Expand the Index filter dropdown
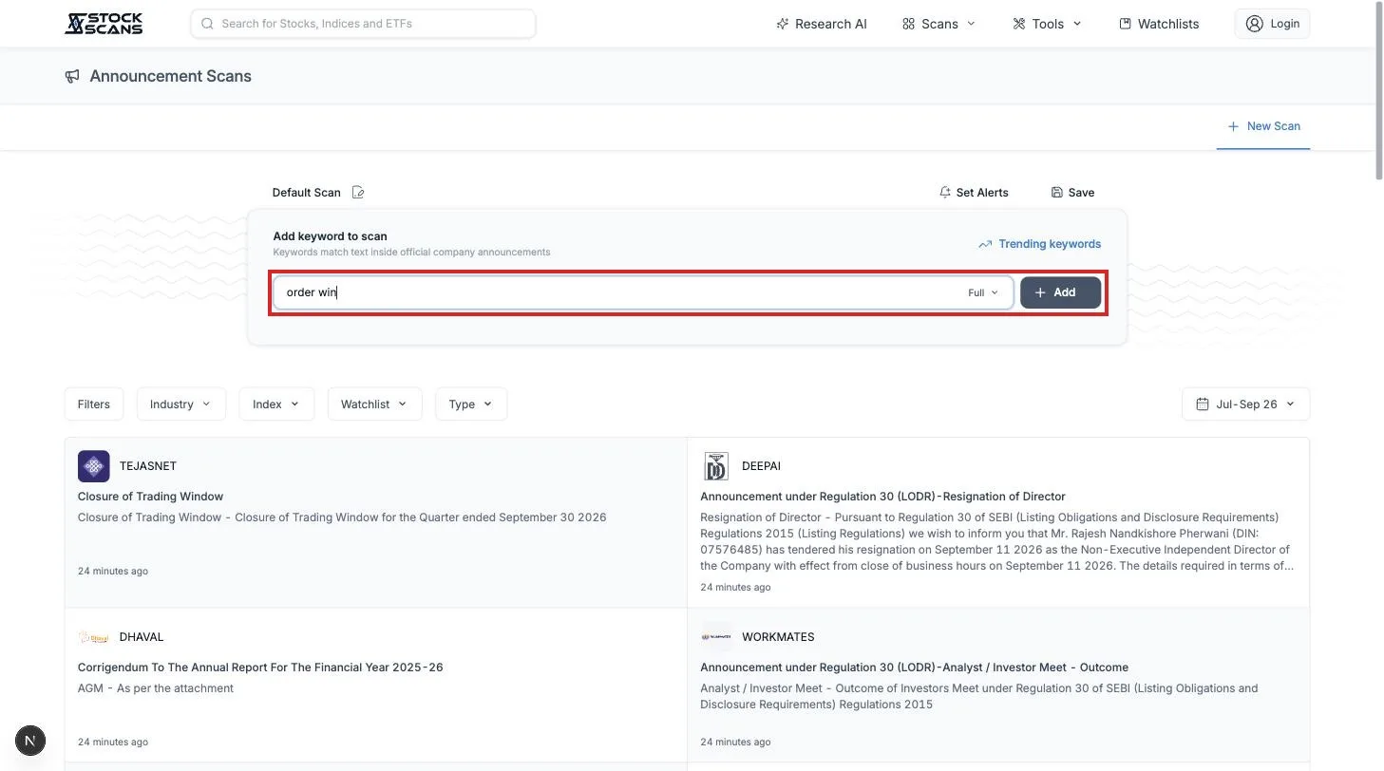 click(x=276, y=404)
